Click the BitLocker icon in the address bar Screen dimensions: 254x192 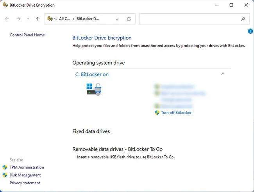(50, 19)
